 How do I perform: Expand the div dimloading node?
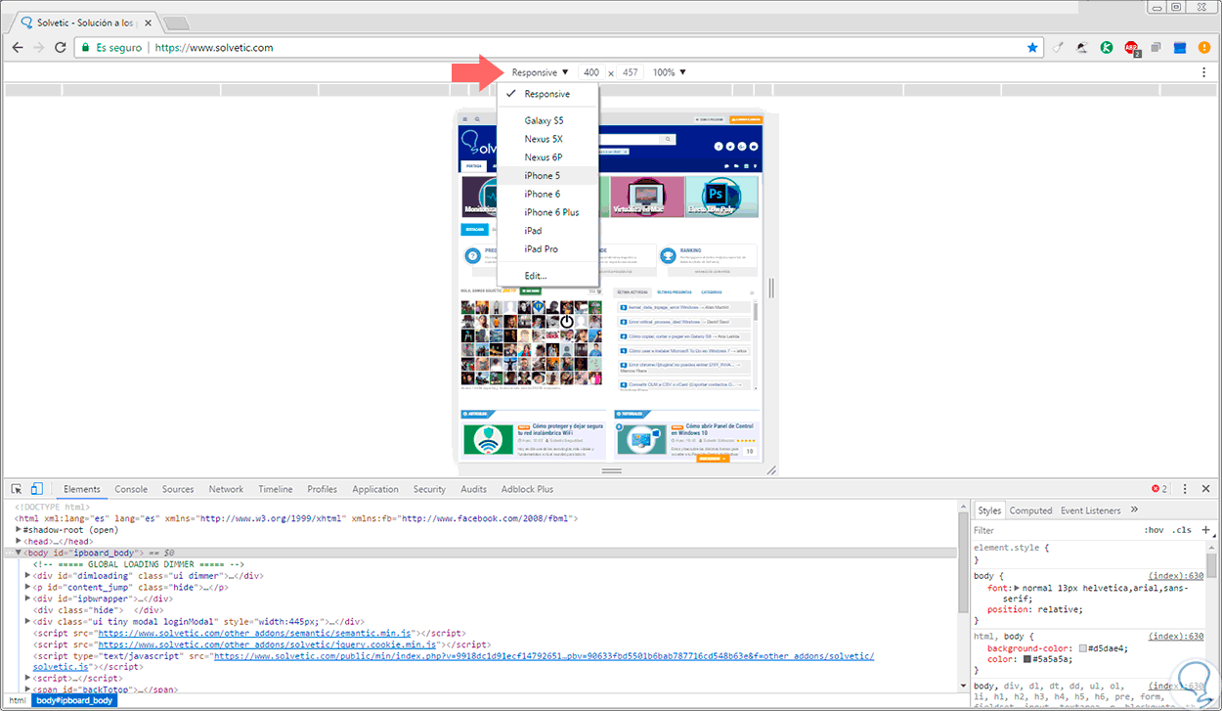[27, 575]
